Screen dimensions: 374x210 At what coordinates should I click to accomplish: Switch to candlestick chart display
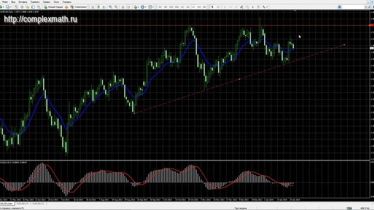tap(99, 7)
